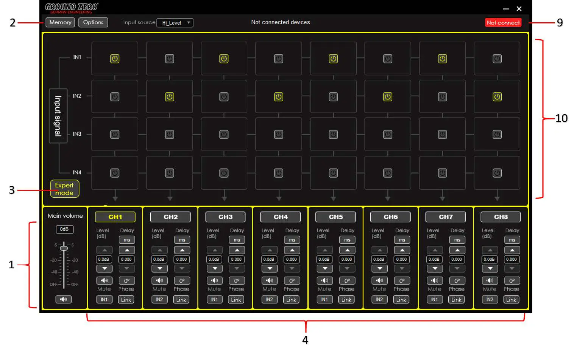Open the Input source dropdown
The image size is (577, 356).
pyautogui.click(x=175, y=23)
